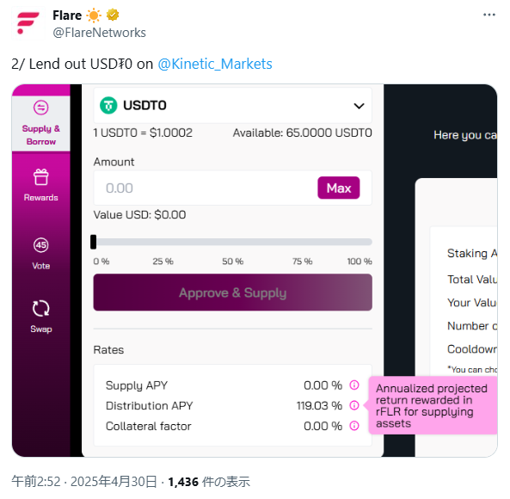Click the Collateral factor info icon
The width and height of the screenshot is (510, 499).
354,426
